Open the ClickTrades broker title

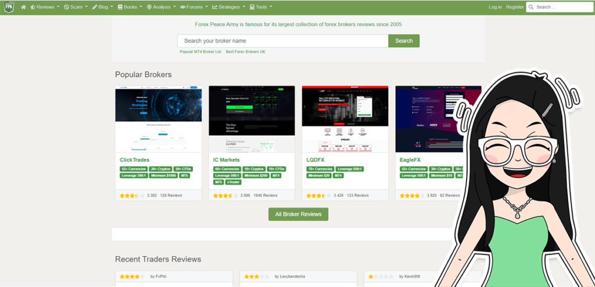tap(134, 160)
